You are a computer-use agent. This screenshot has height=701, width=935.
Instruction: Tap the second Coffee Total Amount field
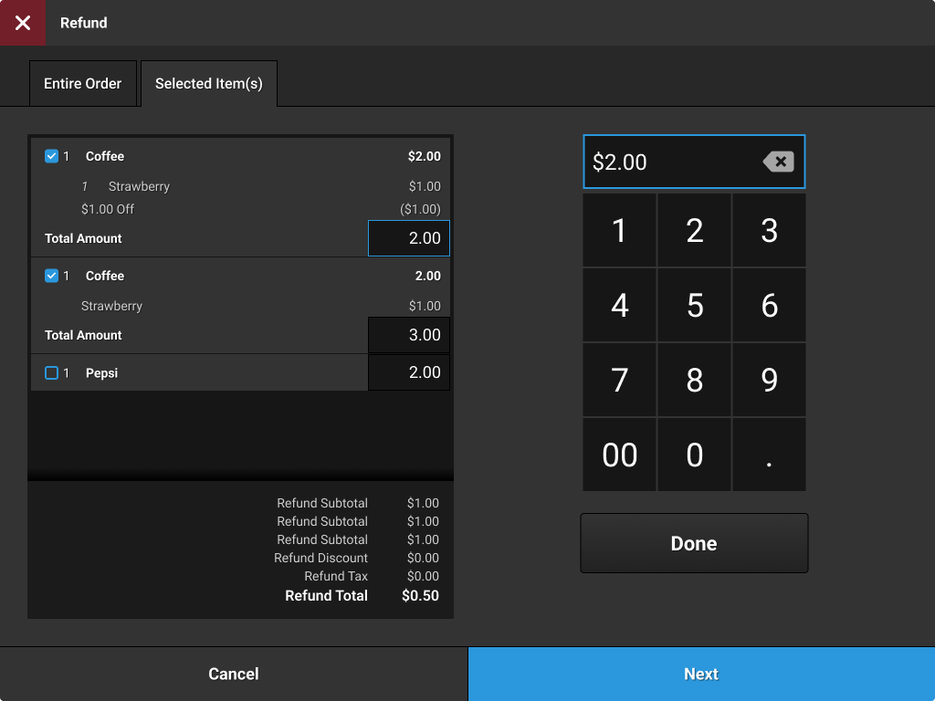click(x=408, y=335)
